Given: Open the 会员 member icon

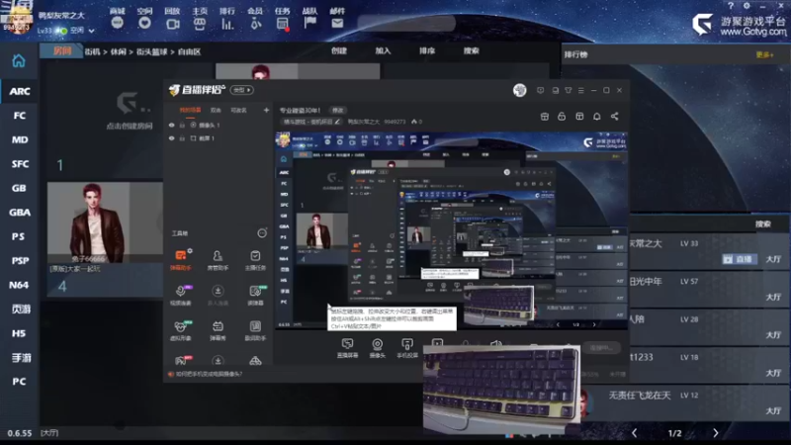Looking at the screenshot, I should click(255, 19).
